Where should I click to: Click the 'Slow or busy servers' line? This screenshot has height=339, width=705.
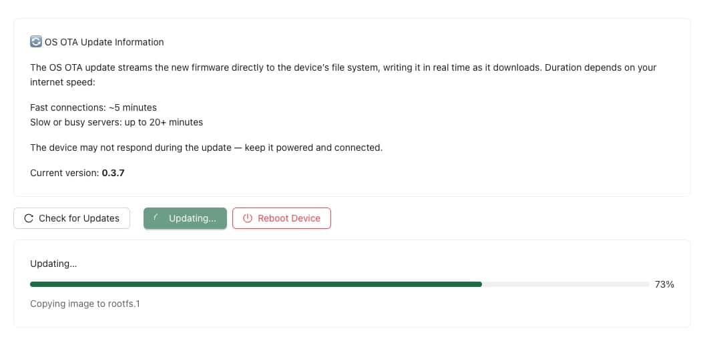(116, 122)
